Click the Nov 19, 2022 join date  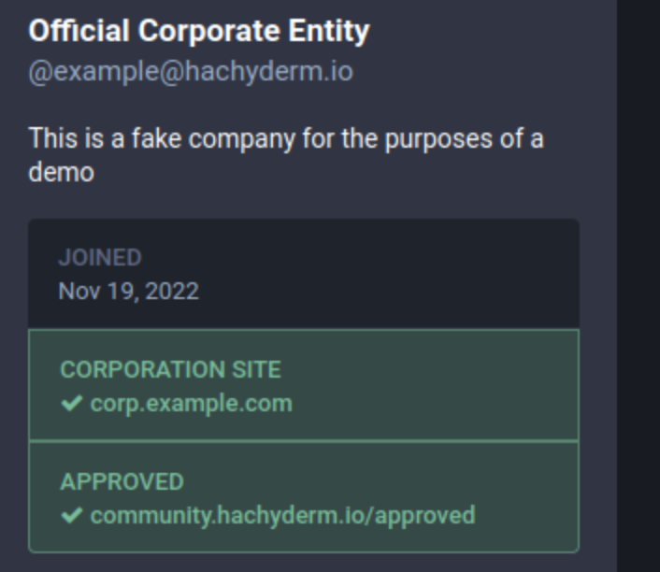tap(128, 292)
